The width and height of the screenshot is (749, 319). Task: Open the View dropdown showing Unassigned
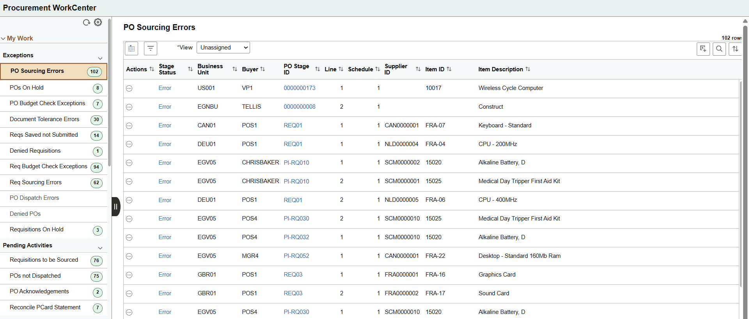[x=223, y=48]
